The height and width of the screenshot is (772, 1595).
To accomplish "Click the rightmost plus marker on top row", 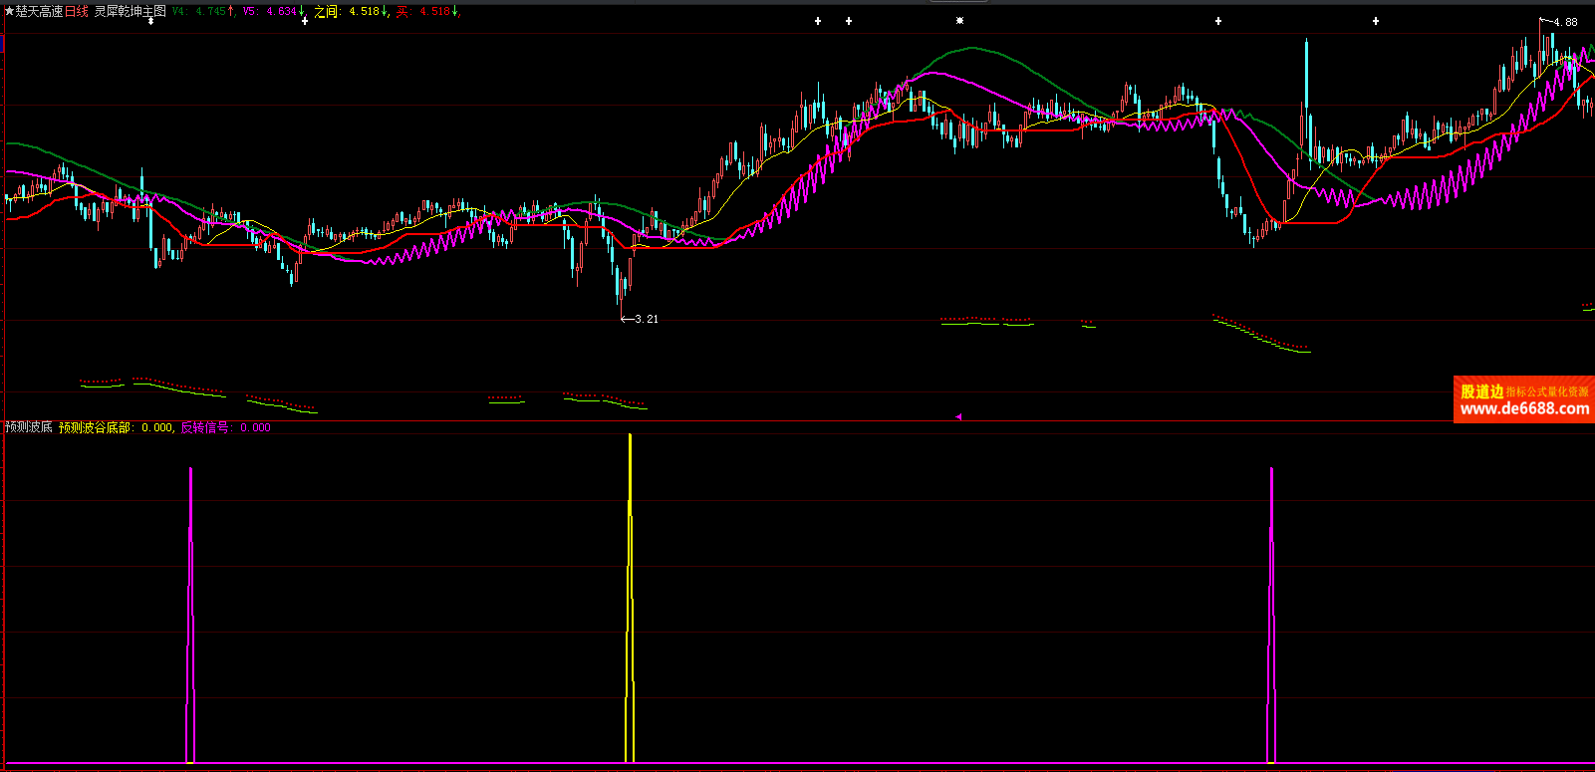I will [1376, 21].
